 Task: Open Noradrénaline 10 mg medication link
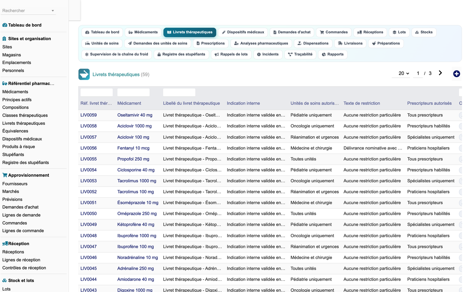coord(138,257)
